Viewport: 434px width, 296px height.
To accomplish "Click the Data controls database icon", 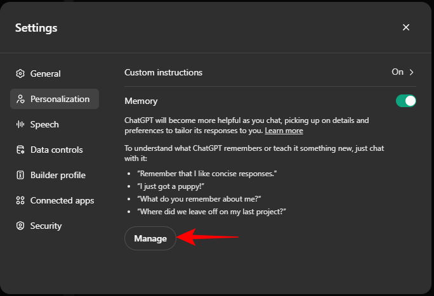I will click(x=20, y=150).
